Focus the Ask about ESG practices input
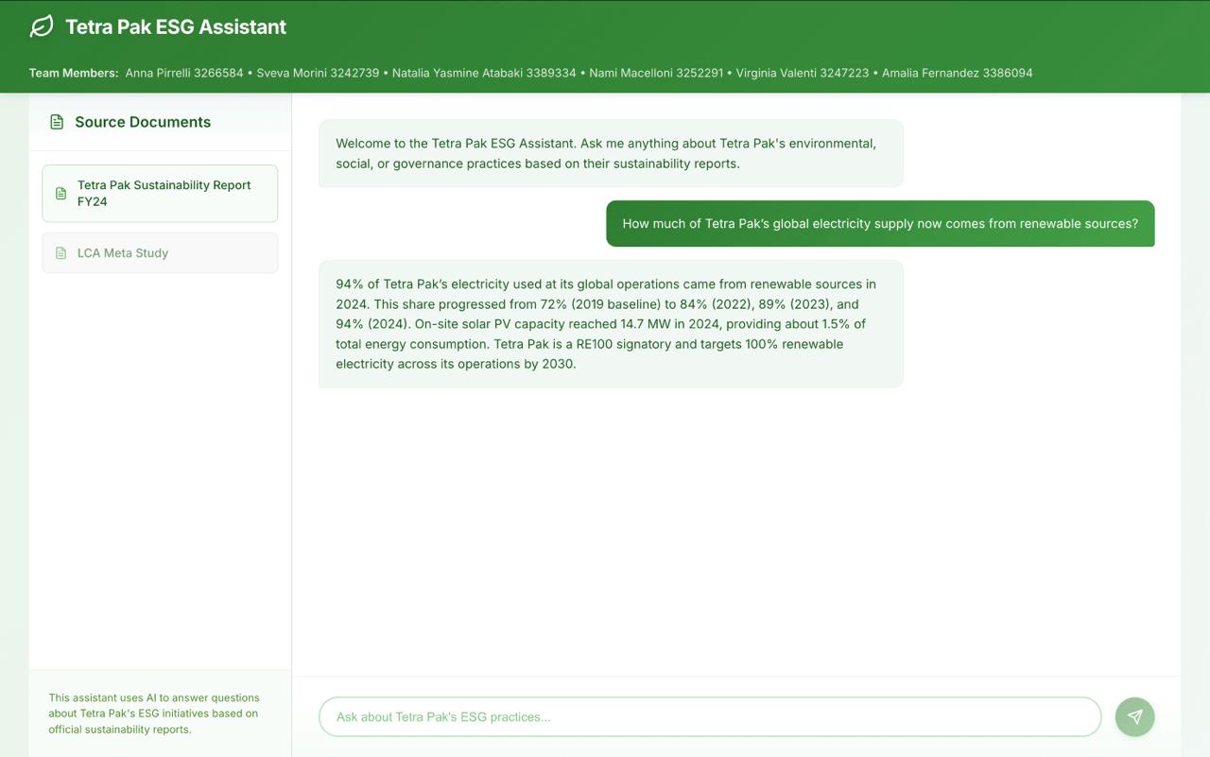 [x=710, y=716]
